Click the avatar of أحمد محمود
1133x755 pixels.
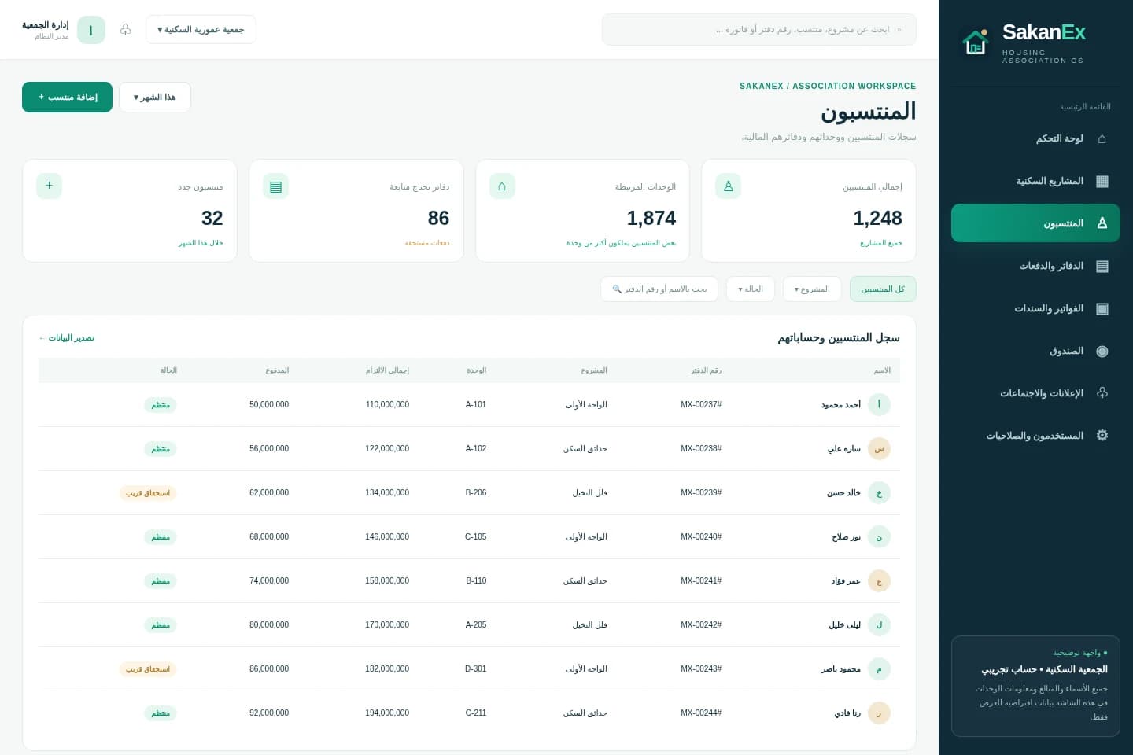pyautogui.click(x=879, y=404)
